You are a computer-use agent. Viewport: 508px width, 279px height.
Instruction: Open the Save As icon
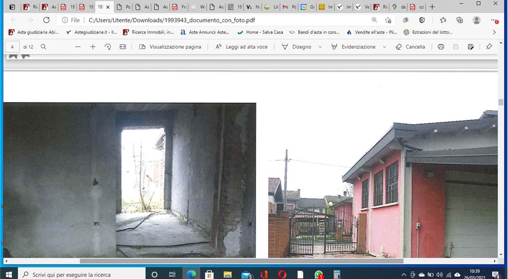point(471,47)
